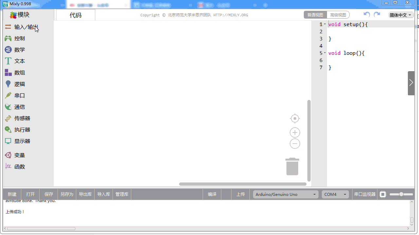Open the 传感器 block category
This screenshot has width=419, height=235.
click(x=22, y=118)
